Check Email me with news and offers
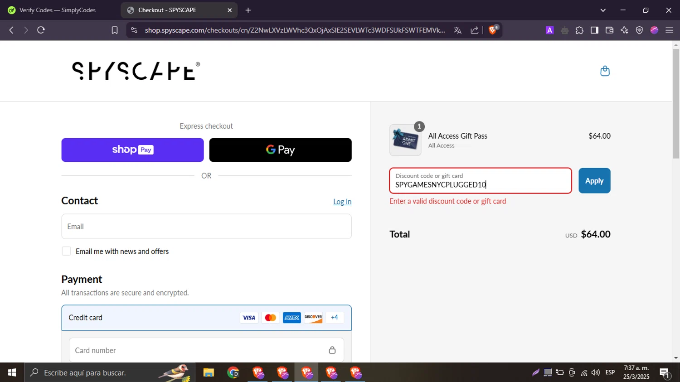The height and width of the screenshot is (382, 680). point(66,251)
